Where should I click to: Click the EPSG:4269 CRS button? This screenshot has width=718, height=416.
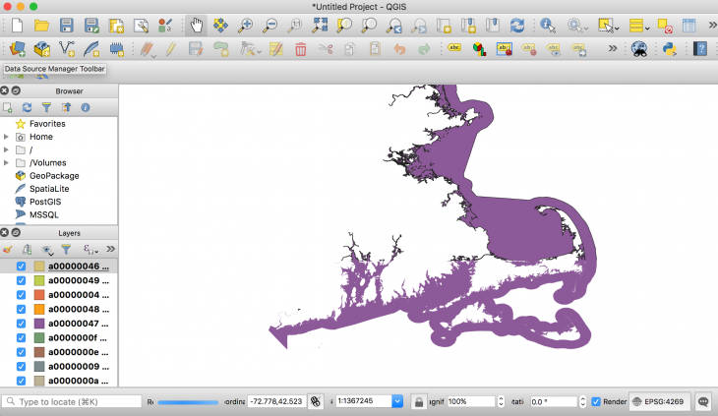click(x=659, y=401)
